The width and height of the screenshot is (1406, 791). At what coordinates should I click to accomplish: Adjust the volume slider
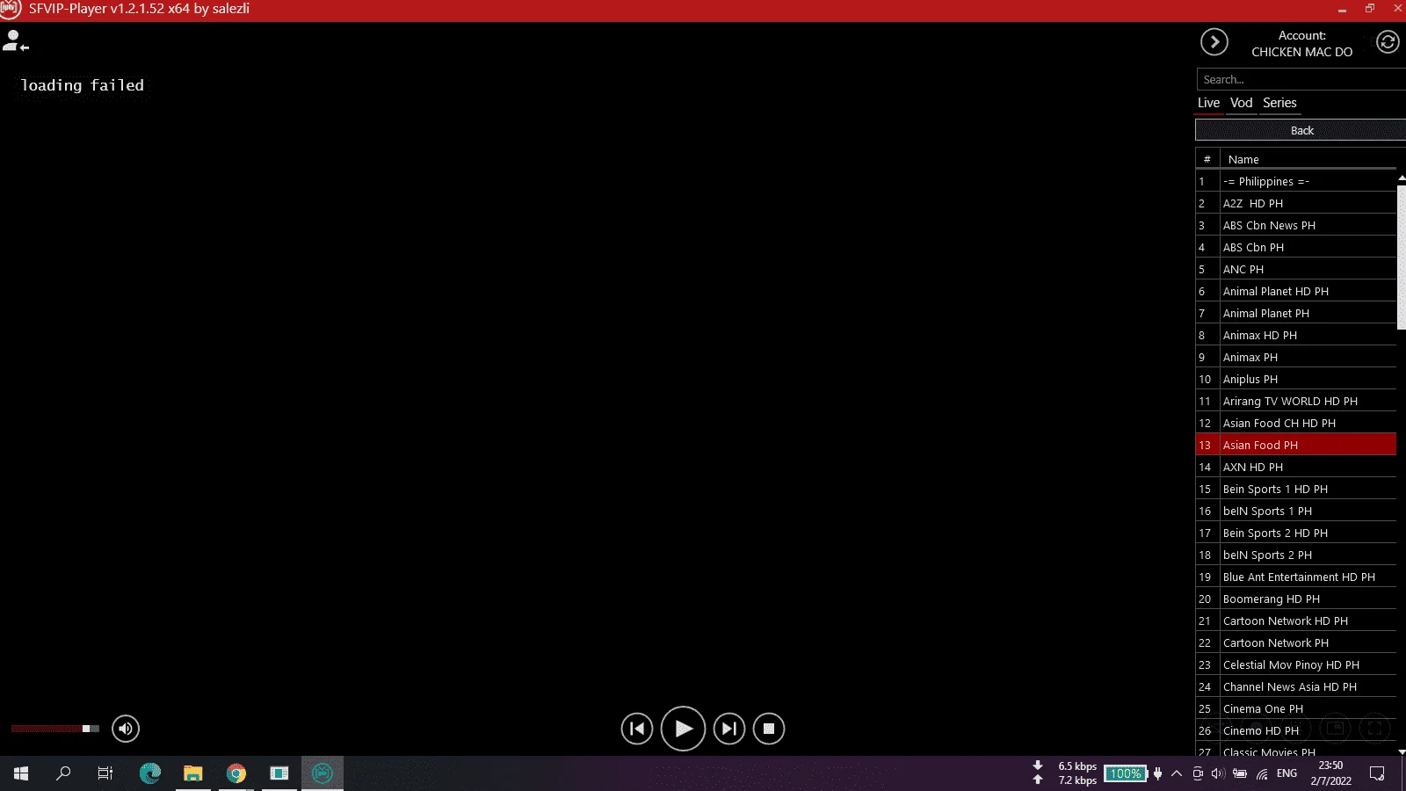tap(54, 729)
